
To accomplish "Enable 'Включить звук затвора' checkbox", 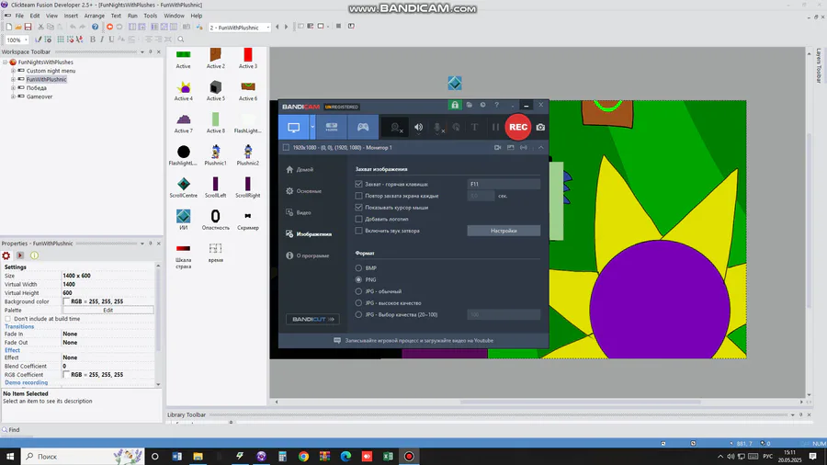I will [x=358, y=231].
